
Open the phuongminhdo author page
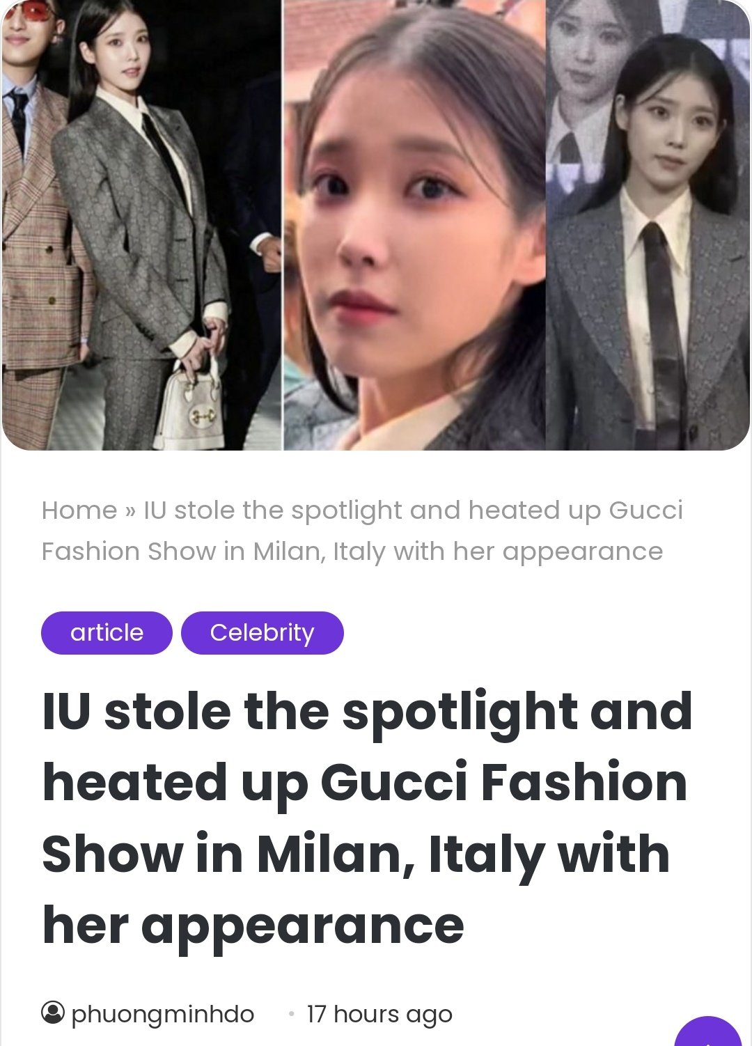(162, 1014)
